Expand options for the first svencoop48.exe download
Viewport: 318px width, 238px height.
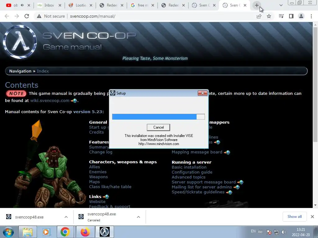coord(66,217)
